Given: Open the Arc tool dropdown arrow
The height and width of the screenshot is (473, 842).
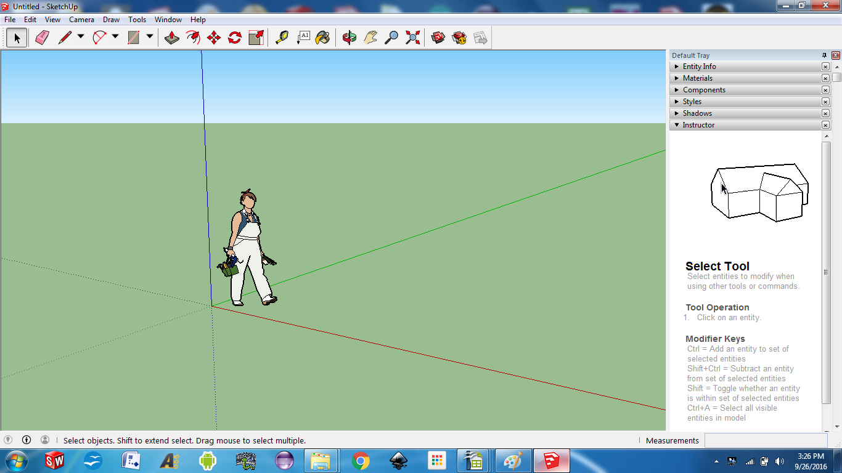Looking at the screenshot, I should click(115, 37).
